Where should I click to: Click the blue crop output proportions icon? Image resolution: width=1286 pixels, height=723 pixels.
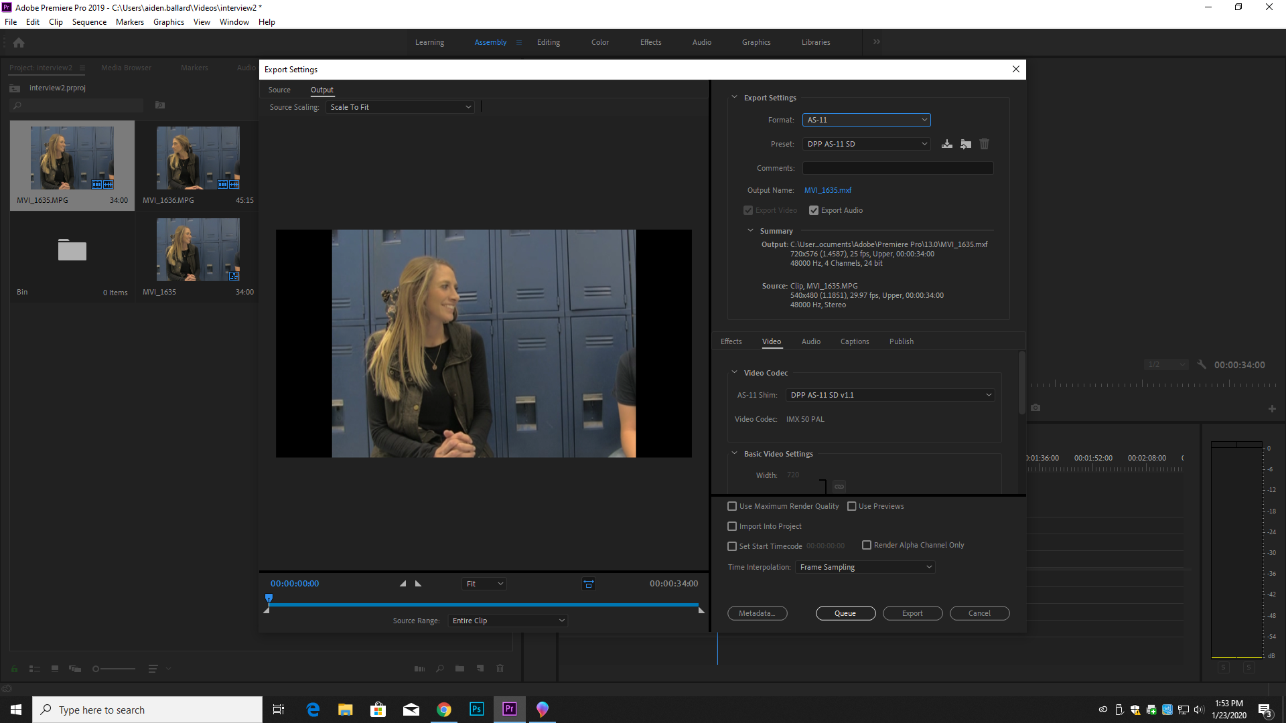click(588, 583)
